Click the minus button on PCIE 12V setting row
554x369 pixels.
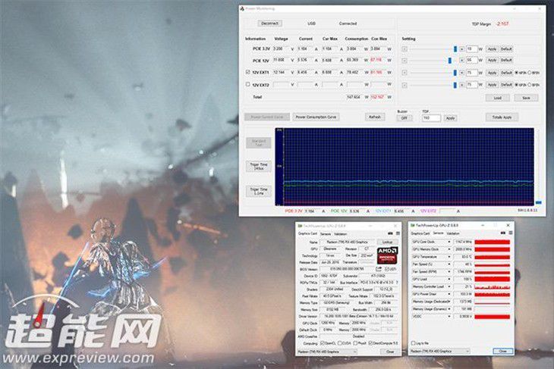pos(404,61)
